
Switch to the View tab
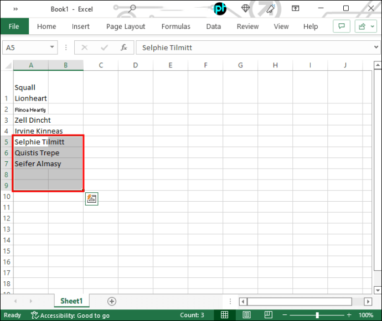(281, 27)
